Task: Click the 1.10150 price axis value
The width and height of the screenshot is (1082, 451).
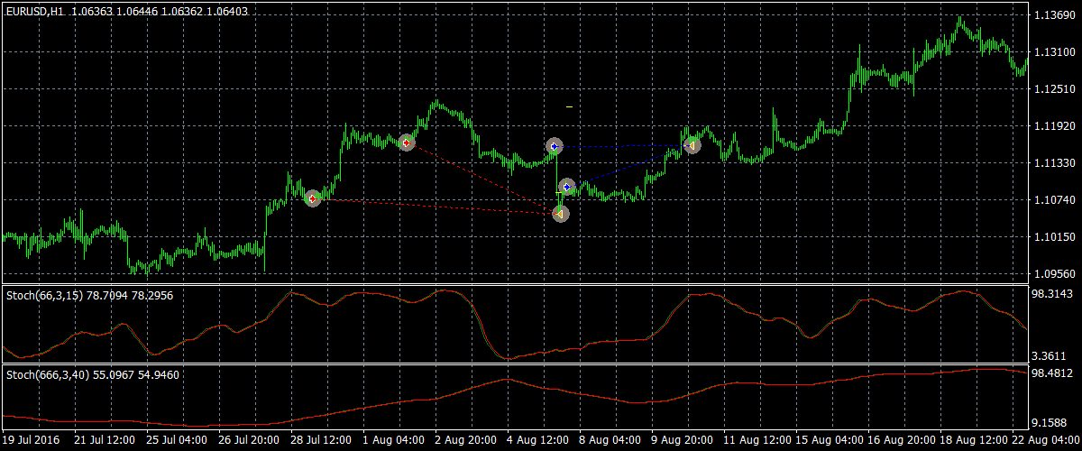Action: pos(1055,237)
